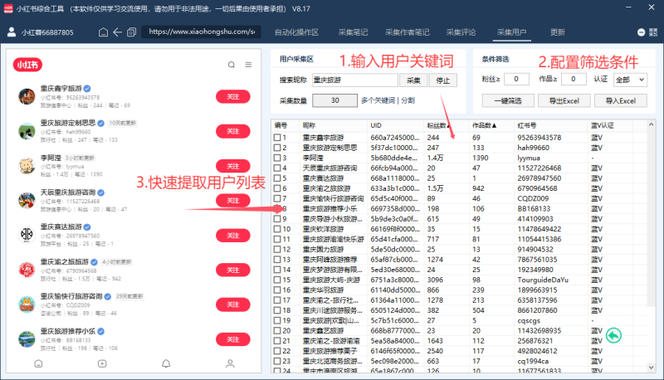Viewport: 664px width, 380px height.
Task: Select the checkbox for row 13
Action: pos(277,260)
